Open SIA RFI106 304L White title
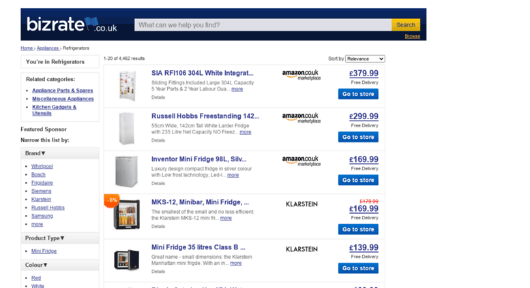The width and height of the screenshot is (530, 288). tap(202, 73)
